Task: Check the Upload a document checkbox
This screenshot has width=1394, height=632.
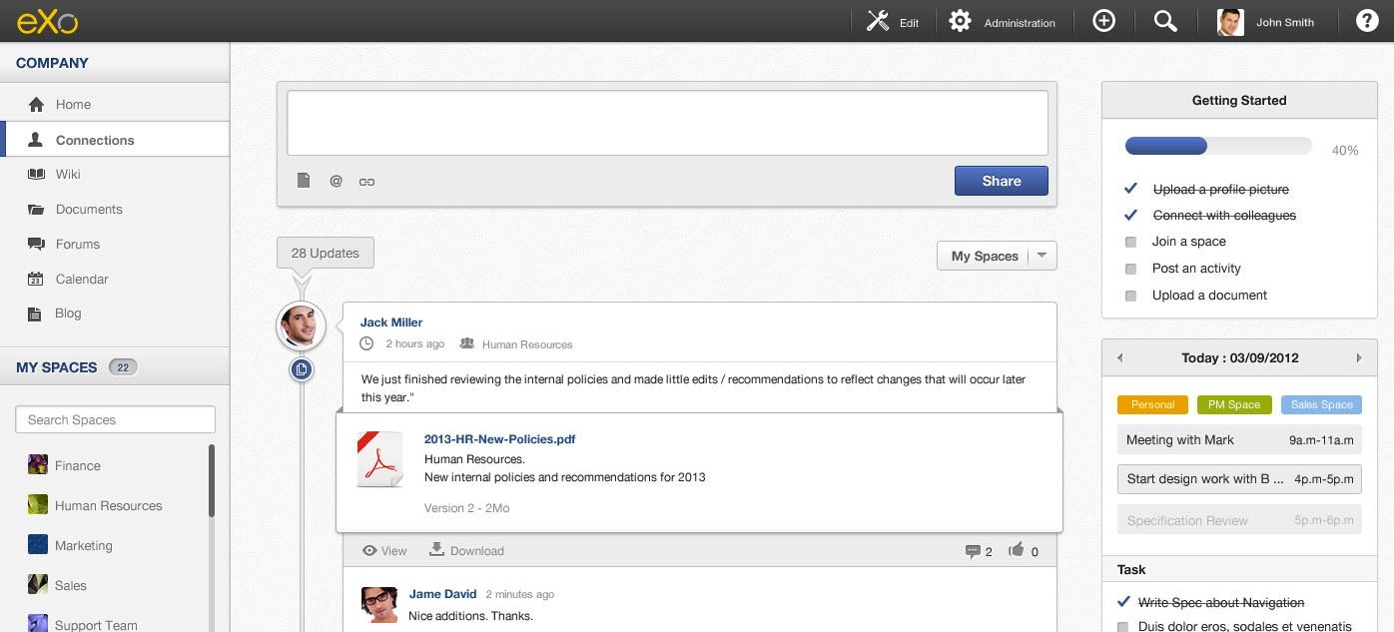Action: tap(1130, 296)
